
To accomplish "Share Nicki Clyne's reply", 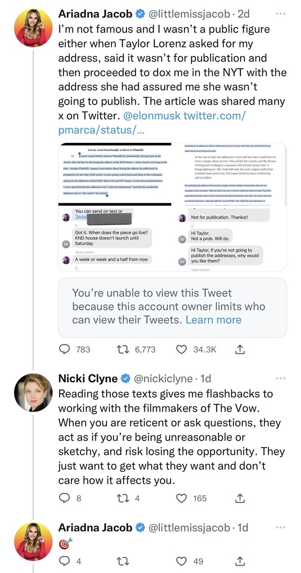I will point(240,498).
